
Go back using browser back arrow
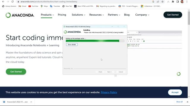tap(3, 1)
